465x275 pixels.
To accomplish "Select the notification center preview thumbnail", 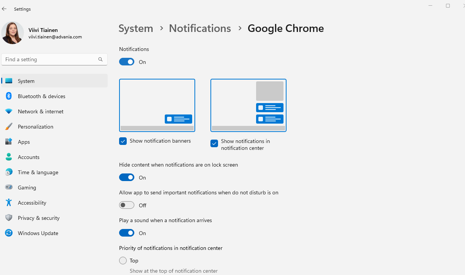I will pyautogui.click(x=248, y=105).
